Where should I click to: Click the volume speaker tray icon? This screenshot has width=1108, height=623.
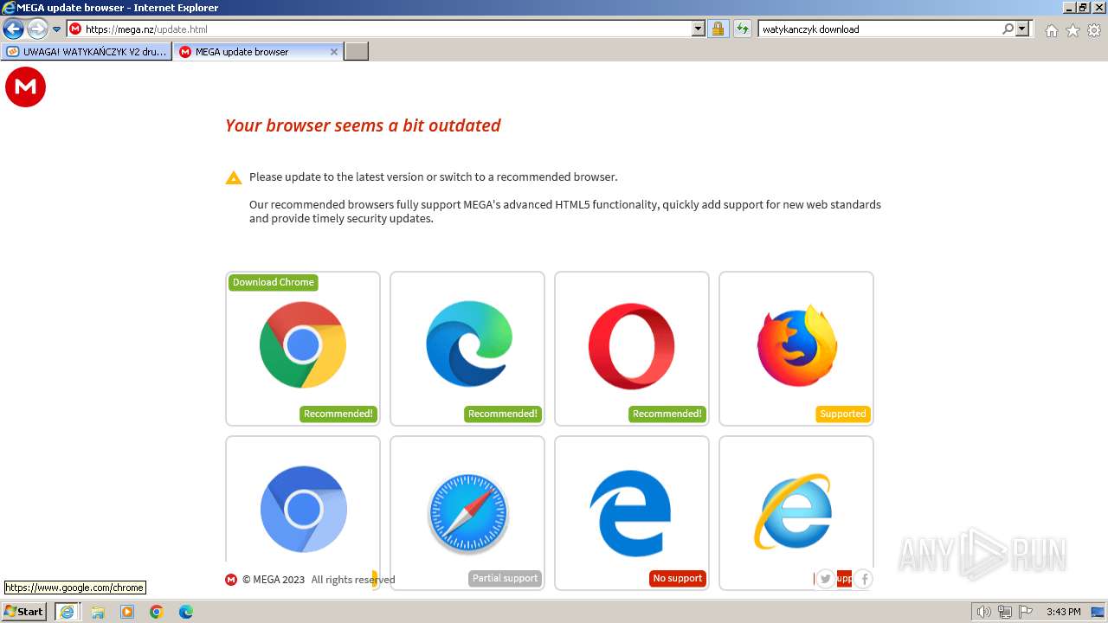[983, 612]
